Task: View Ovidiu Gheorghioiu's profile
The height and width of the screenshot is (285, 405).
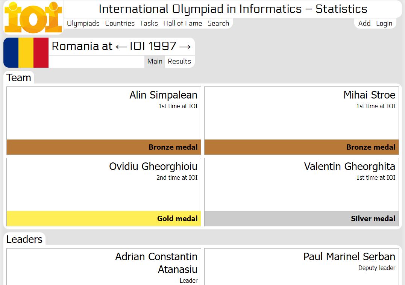Action: pos(153,167)
